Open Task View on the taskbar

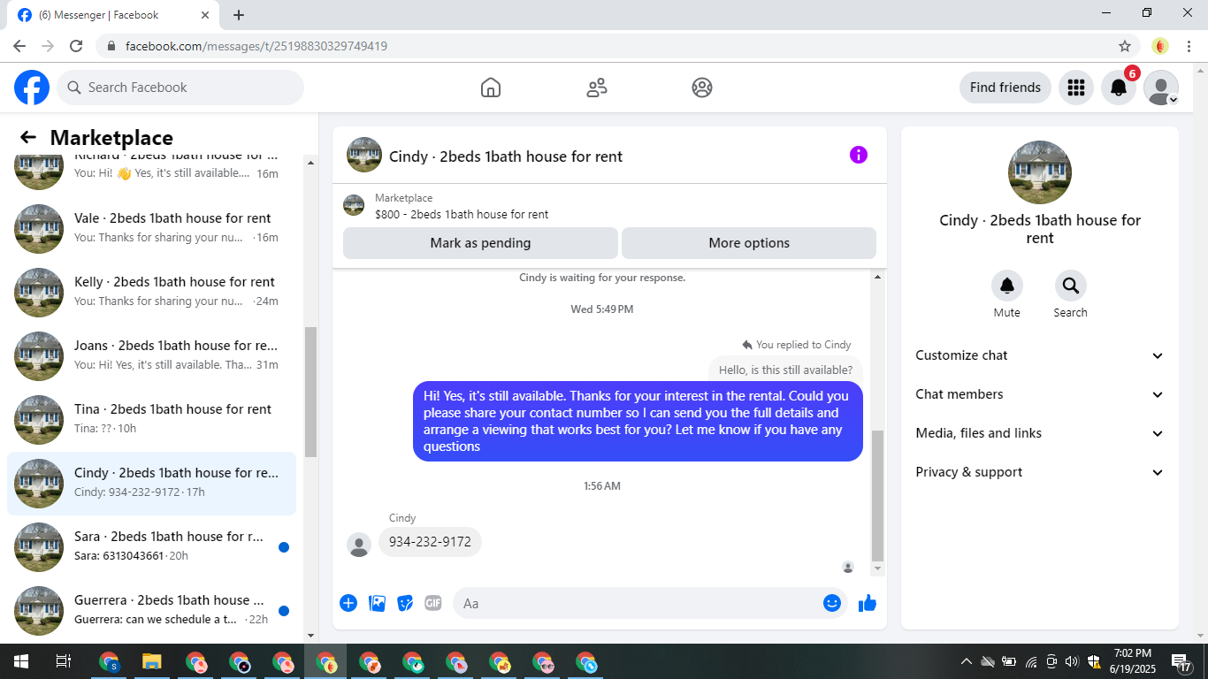pyautogui.click(x=64, y=661)
